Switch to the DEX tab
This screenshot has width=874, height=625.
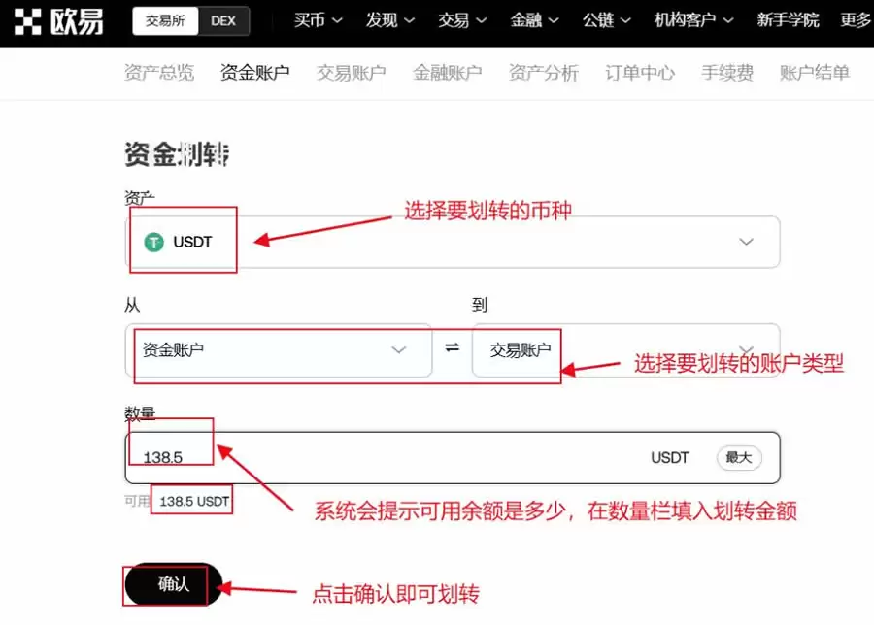coord(223,20)
